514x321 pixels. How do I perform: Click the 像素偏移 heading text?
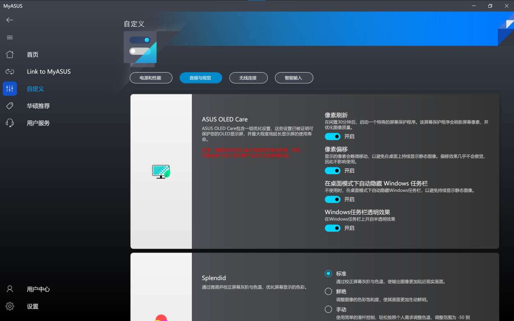coord(336,149)
